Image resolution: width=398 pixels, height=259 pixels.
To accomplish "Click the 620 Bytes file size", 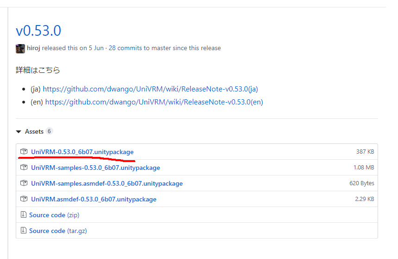I will (x=362, y=183).
